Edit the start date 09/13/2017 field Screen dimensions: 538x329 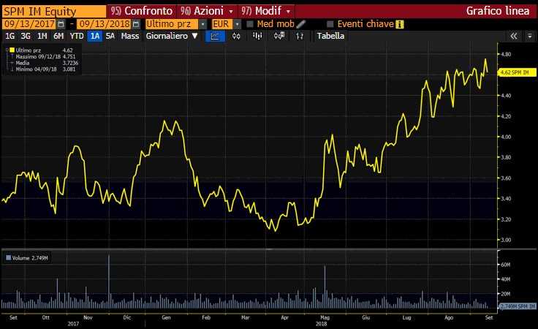click(x=29, y=24)
